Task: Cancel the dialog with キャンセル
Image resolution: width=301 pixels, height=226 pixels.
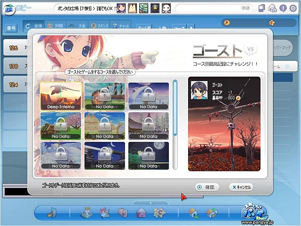Action: point(241,187)
